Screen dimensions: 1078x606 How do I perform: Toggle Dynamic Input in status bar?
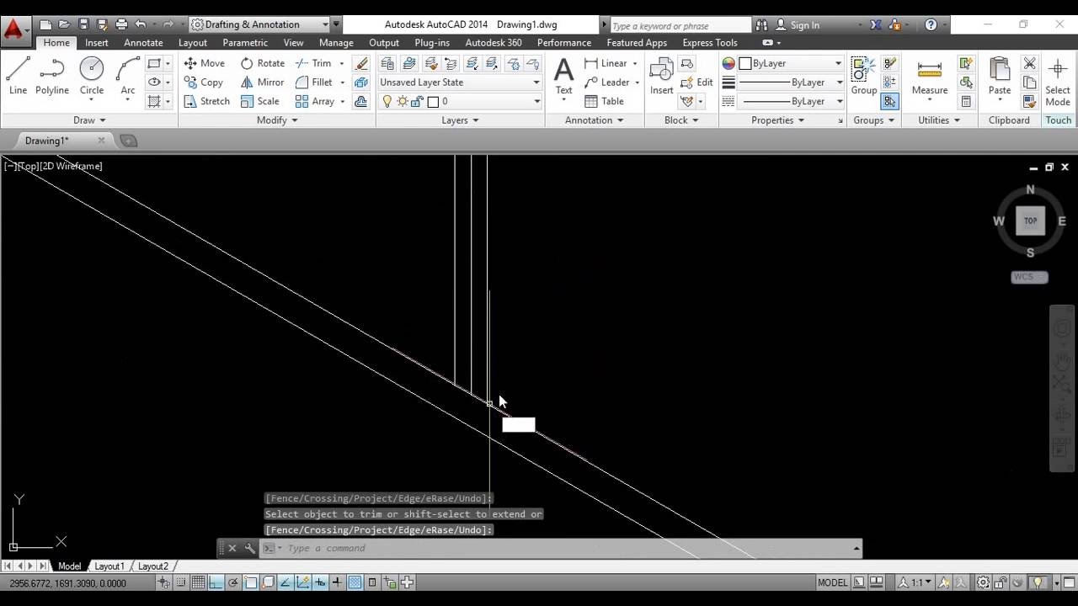tap(320, 582)
